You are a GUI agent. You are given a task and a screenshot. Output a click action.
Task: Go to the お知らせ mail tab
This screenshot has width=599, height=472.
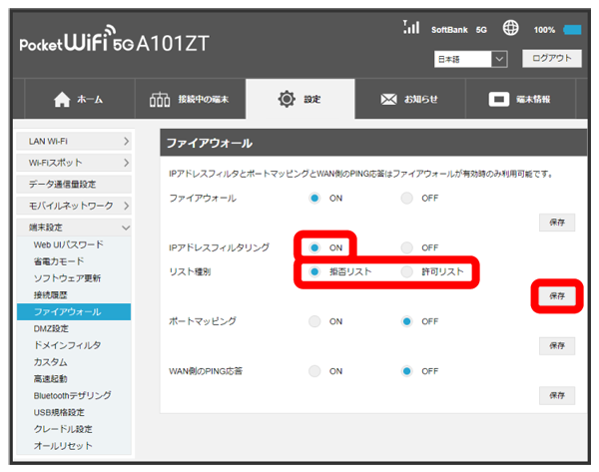(x=407, y=100)
